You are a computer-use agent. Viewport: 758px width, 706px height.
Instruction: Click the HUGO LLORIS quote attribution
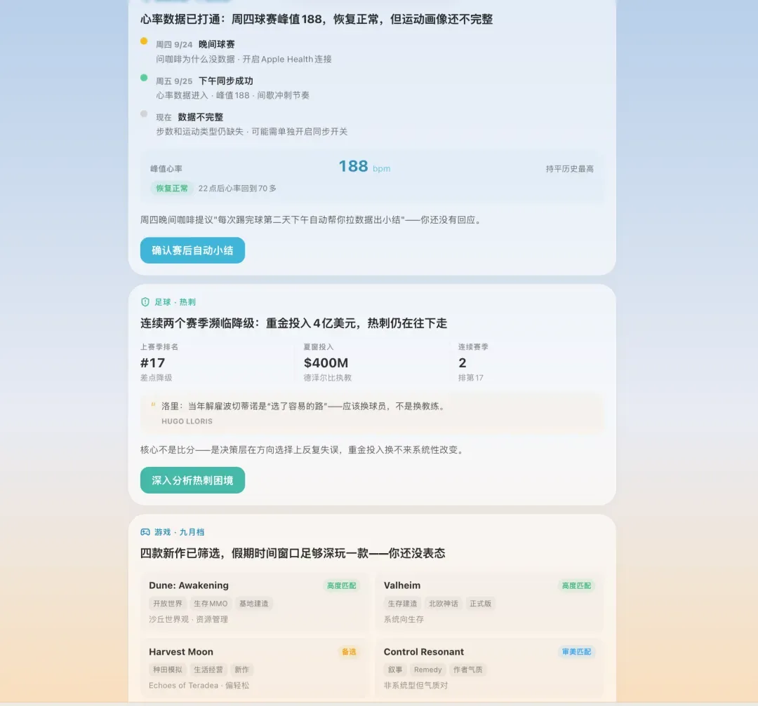187,421
